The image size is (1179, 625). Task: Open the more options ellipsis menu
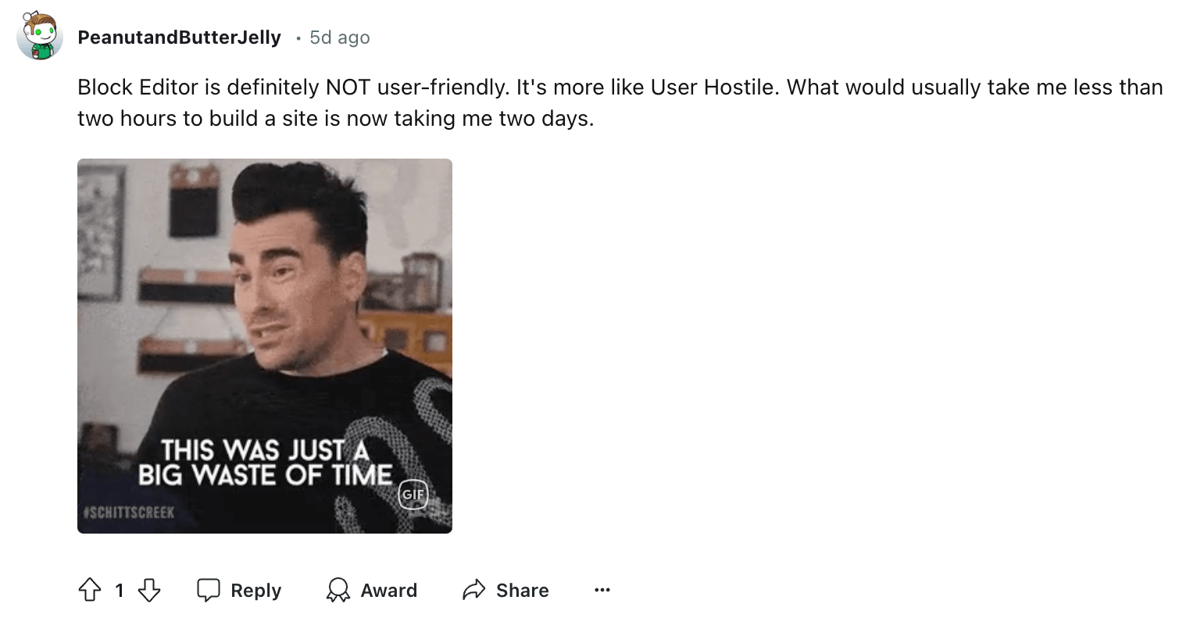pyautogui.click(x=602, y=590)
